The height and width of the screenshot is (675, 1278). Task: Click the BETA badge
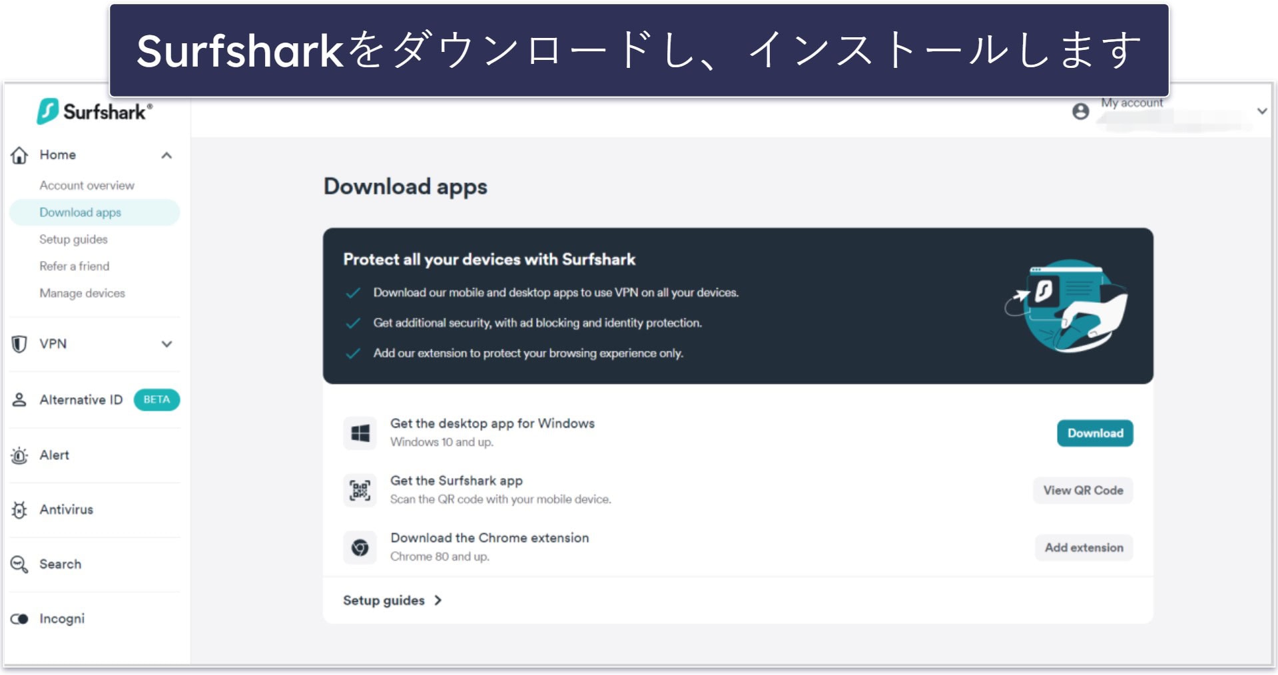(157, 399)
